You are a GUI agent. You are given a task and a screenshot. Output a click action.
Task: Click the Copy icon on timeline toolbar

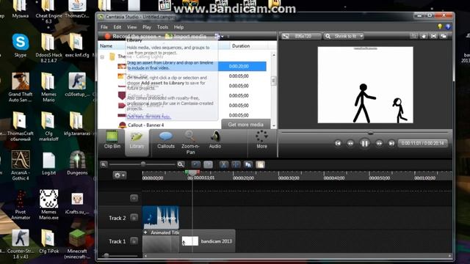(x=248, y=164)
